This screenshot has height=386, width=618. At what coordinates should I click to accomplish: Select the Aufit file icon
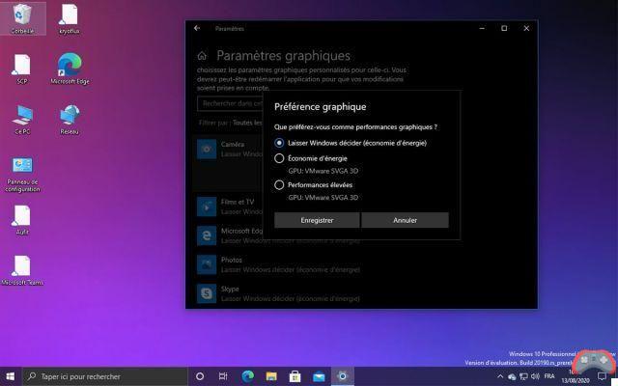click(x=22, y=220)
